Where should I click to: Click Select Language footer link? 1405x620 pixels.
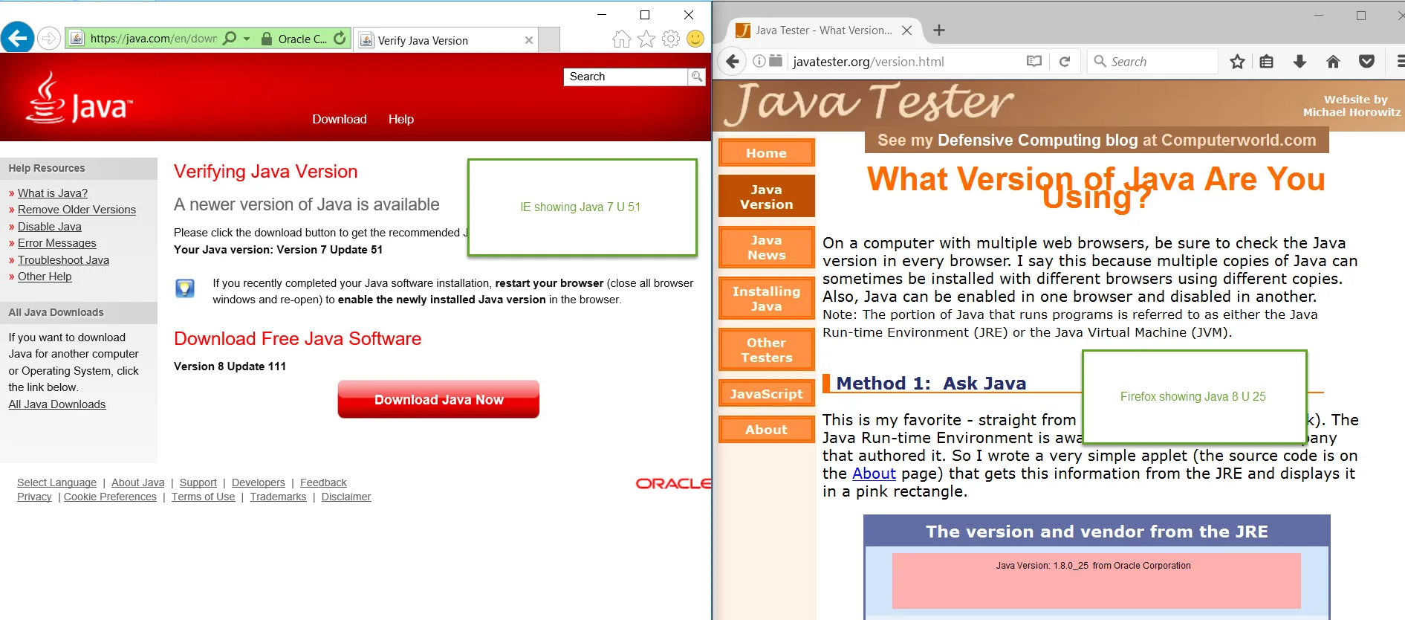click(56, 482)
